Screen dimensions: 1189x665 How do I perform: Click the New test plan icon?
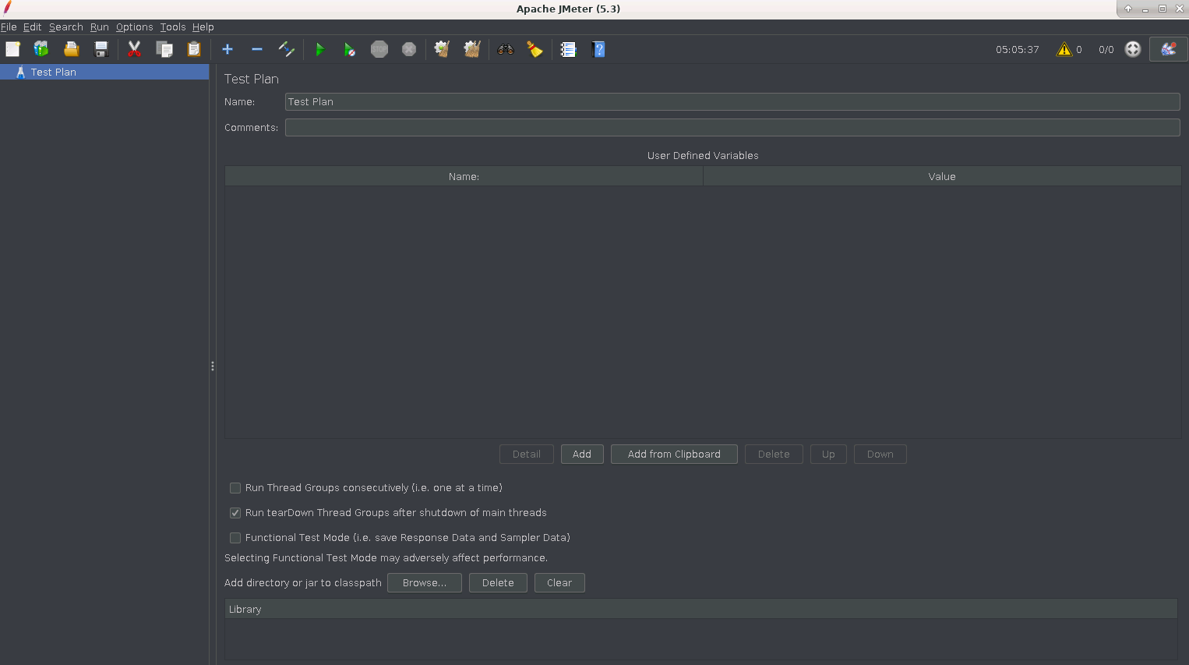pos(12,49)
